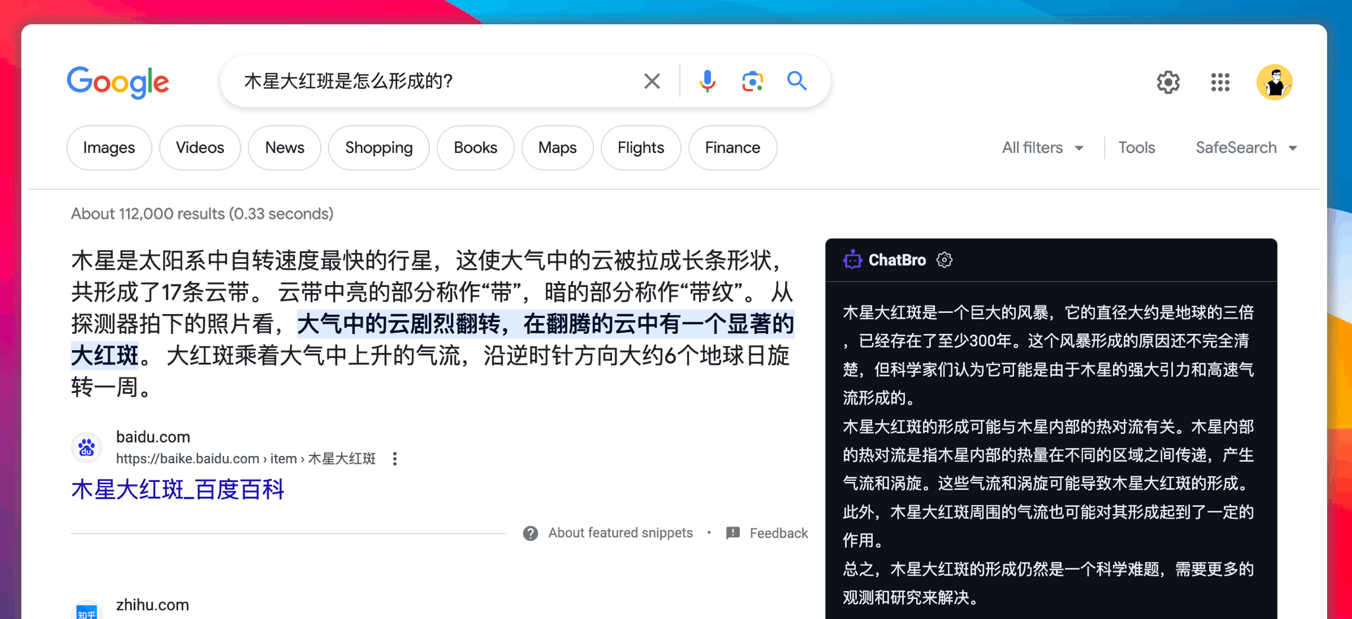Click ChatBro paragraph starting 木星大红斑是一个巨大的风暴
This screenshot has width=1352, height=619.
[x=1048, y=355]
